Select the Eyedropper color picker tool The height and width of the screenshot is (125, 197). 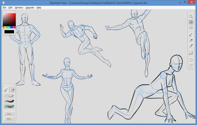(191, 46)
